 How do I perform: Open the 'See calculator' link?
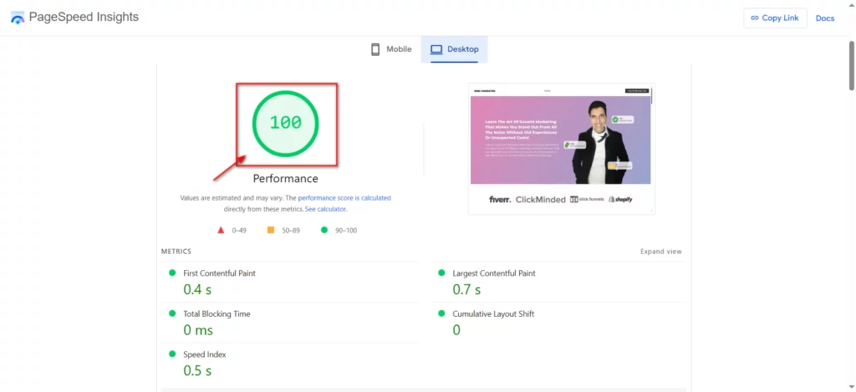(x=325, y=209)
